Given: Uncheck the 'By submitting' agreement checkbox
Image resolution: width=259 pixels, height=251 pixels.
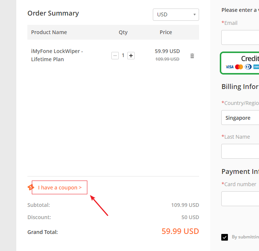Looking at the screenshot, I should [225, 237].
